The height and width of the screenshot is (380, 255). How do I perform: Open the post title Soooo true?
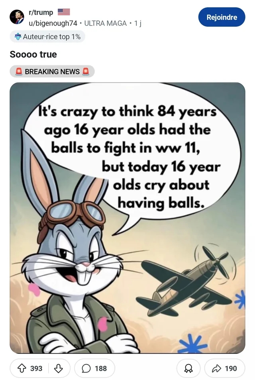click(33, 54)
